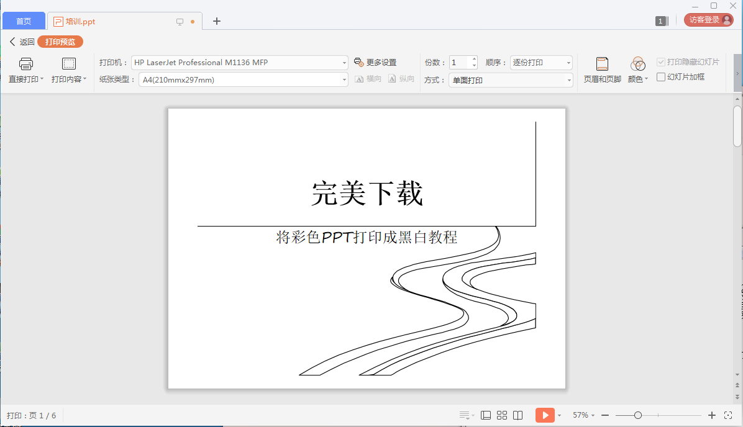Switch to reading view book icon
This screenshot has width=743, height=427.
coord(518,415)
